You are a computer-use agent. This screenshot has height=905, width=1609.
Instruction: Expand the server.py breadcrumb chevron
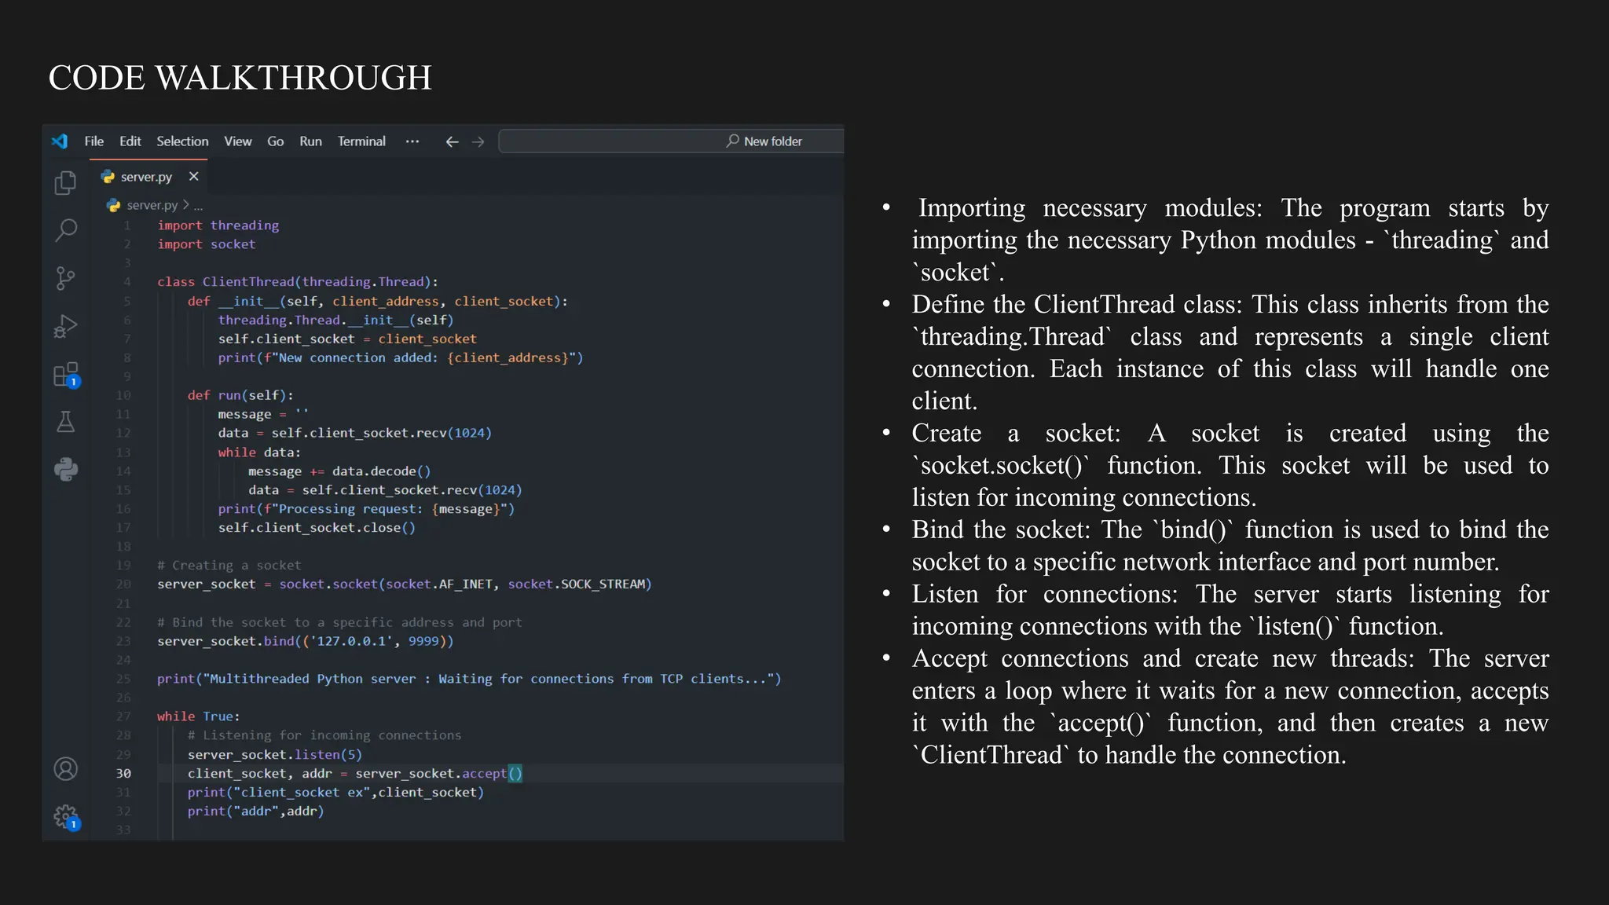coord(186,205)
